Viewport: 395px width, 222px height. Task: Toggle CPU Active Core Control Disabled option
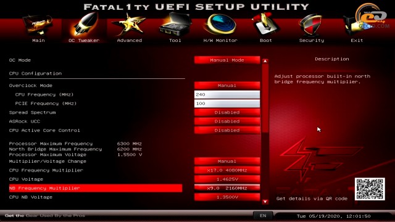pos(227,130)
